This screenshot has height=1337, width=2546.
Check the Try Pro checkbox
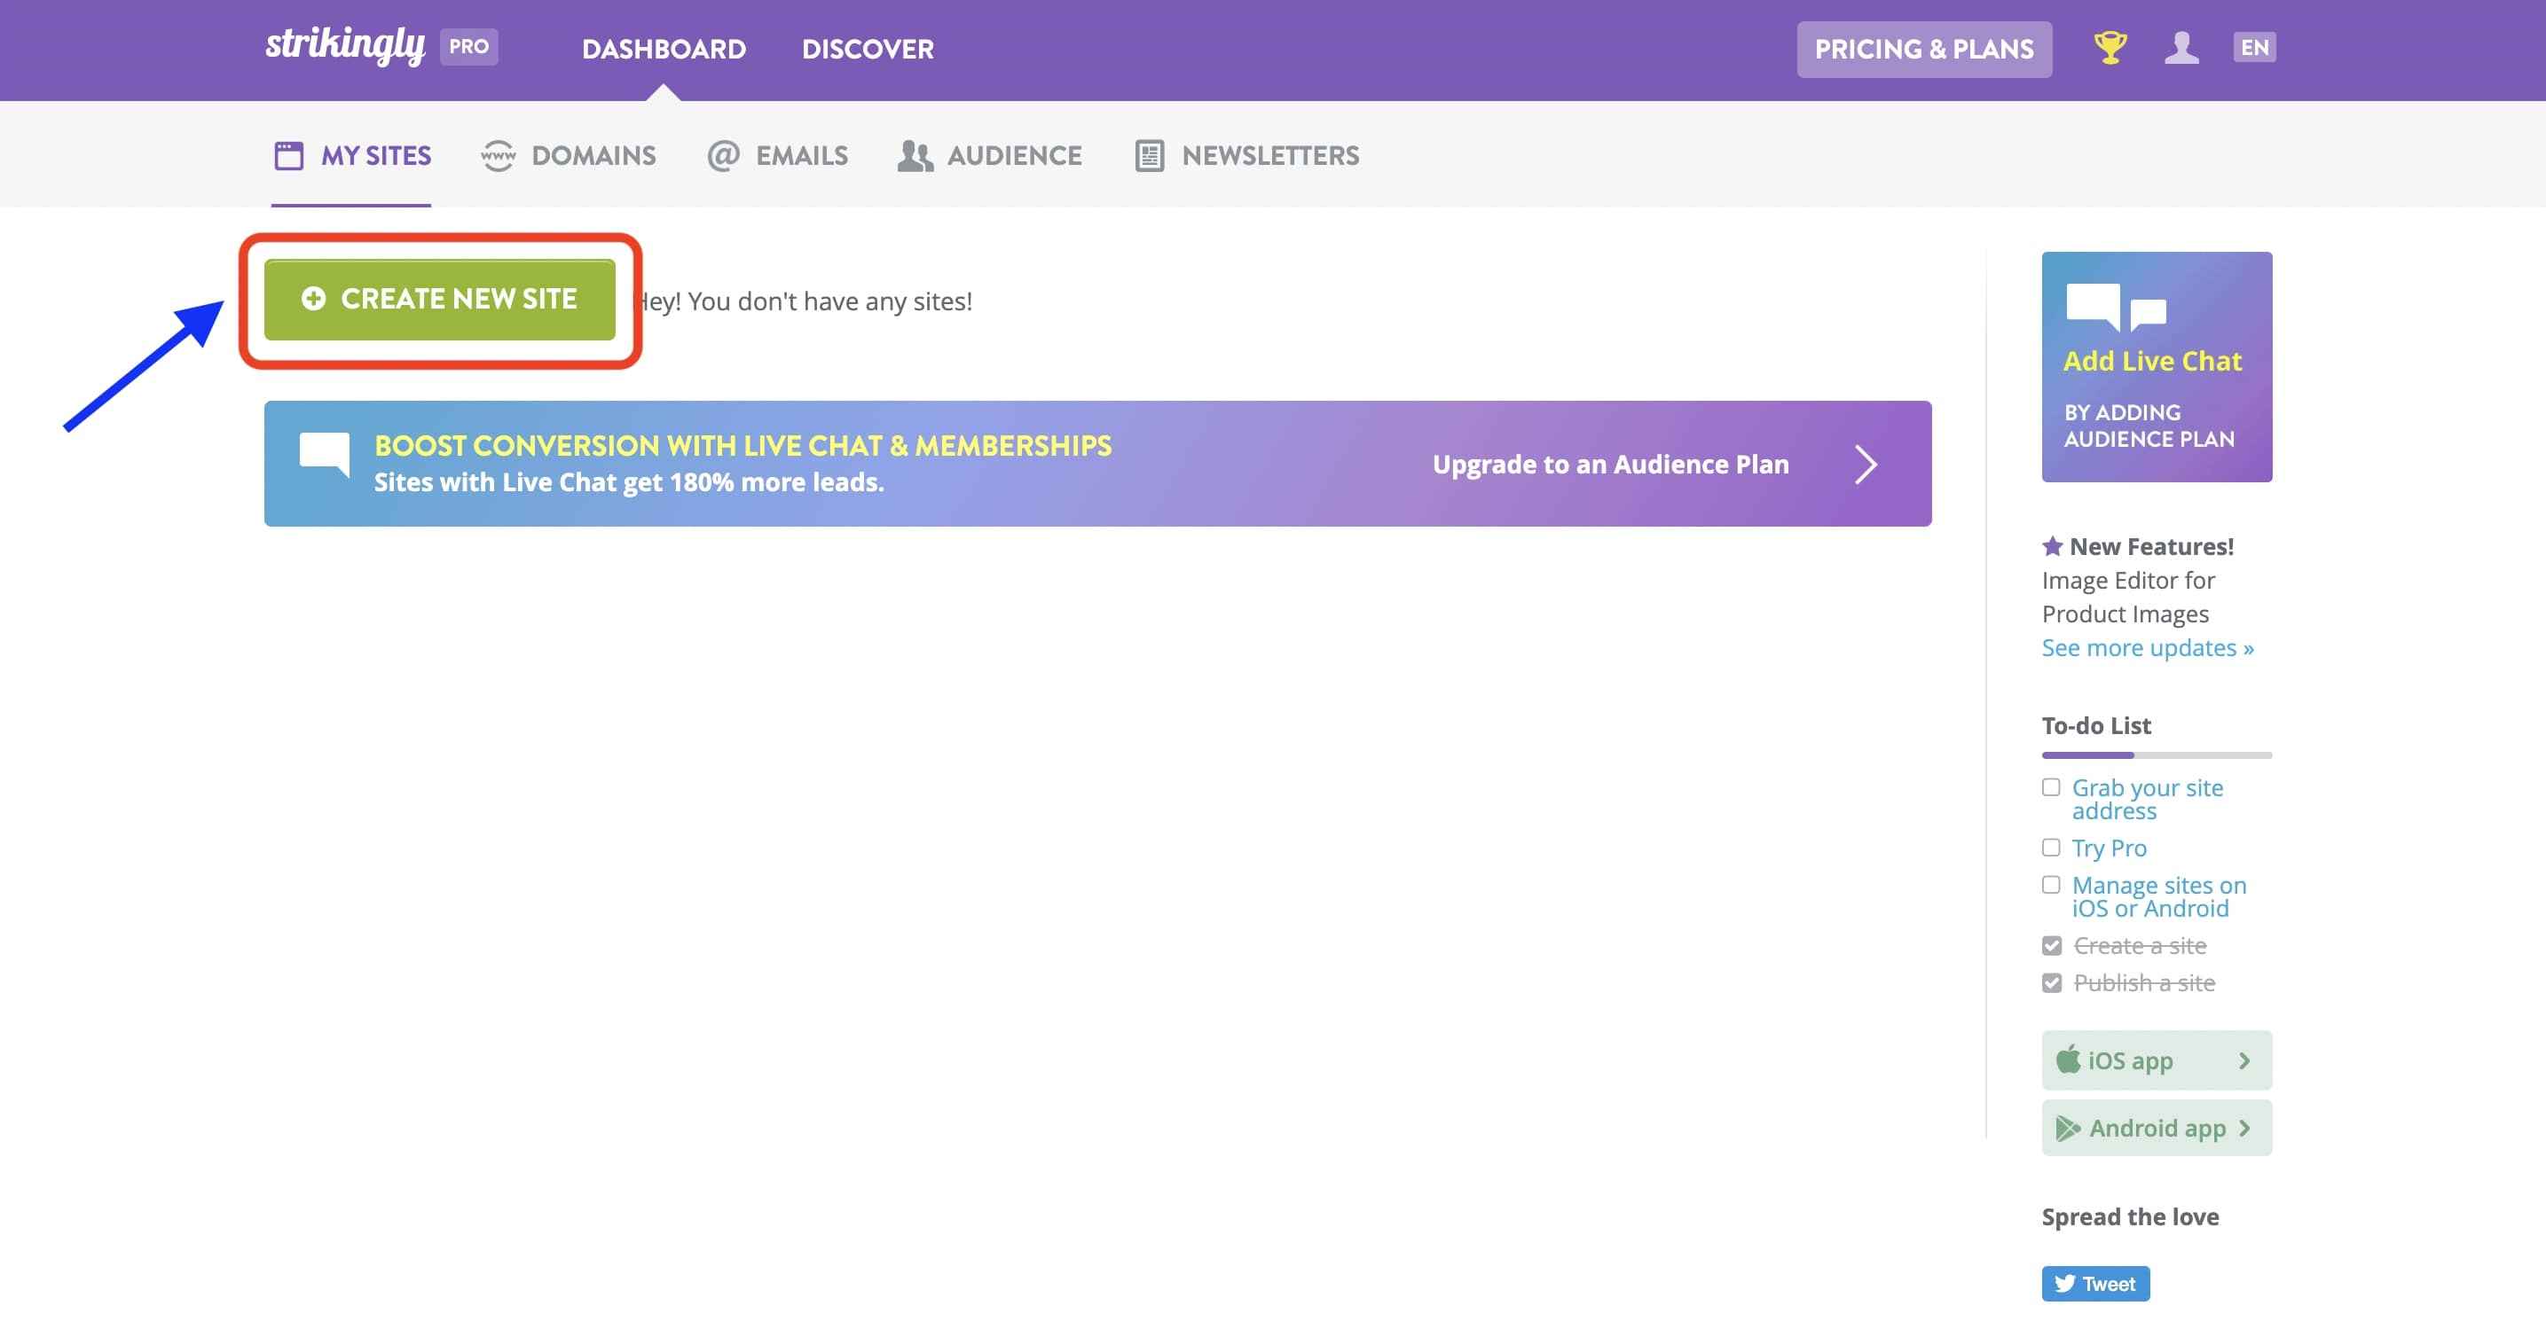click(2051, 848)
